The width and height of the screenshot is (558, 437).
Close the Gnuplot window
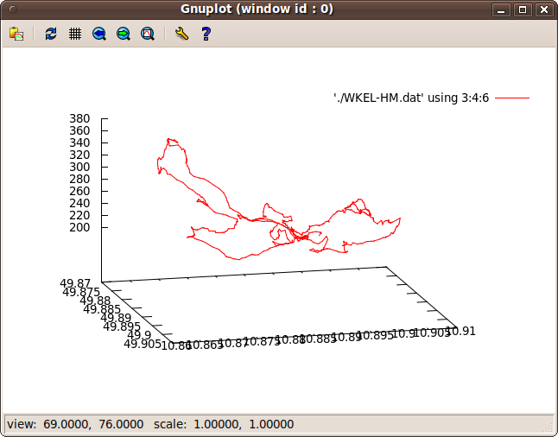tap(543, 10)
